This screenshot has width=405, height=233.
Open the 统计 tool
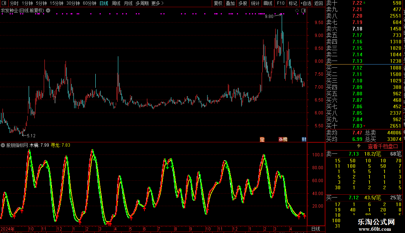point(255,3)
